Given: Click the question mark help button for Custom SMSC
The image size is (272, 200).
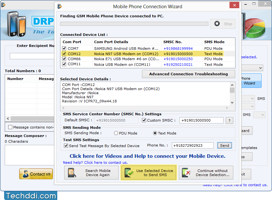Looking at the screenshot, I should pos(229,121).
